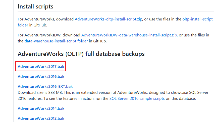Click the 'Download size is 883 MB' text
This screenshot has height=122, width=214.
[x=38, y=93]
